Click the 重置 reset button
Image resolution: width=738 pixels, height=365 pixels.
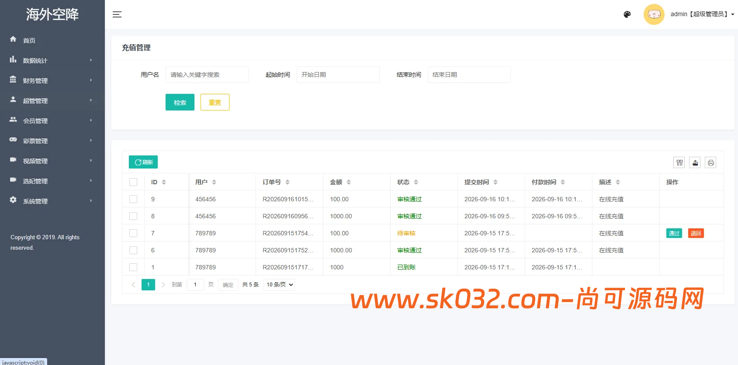point(215,102)
